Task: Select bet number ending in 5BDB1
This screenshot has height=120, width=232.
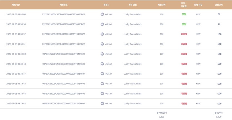Action: pyautogui.click(x=64, y=14)
